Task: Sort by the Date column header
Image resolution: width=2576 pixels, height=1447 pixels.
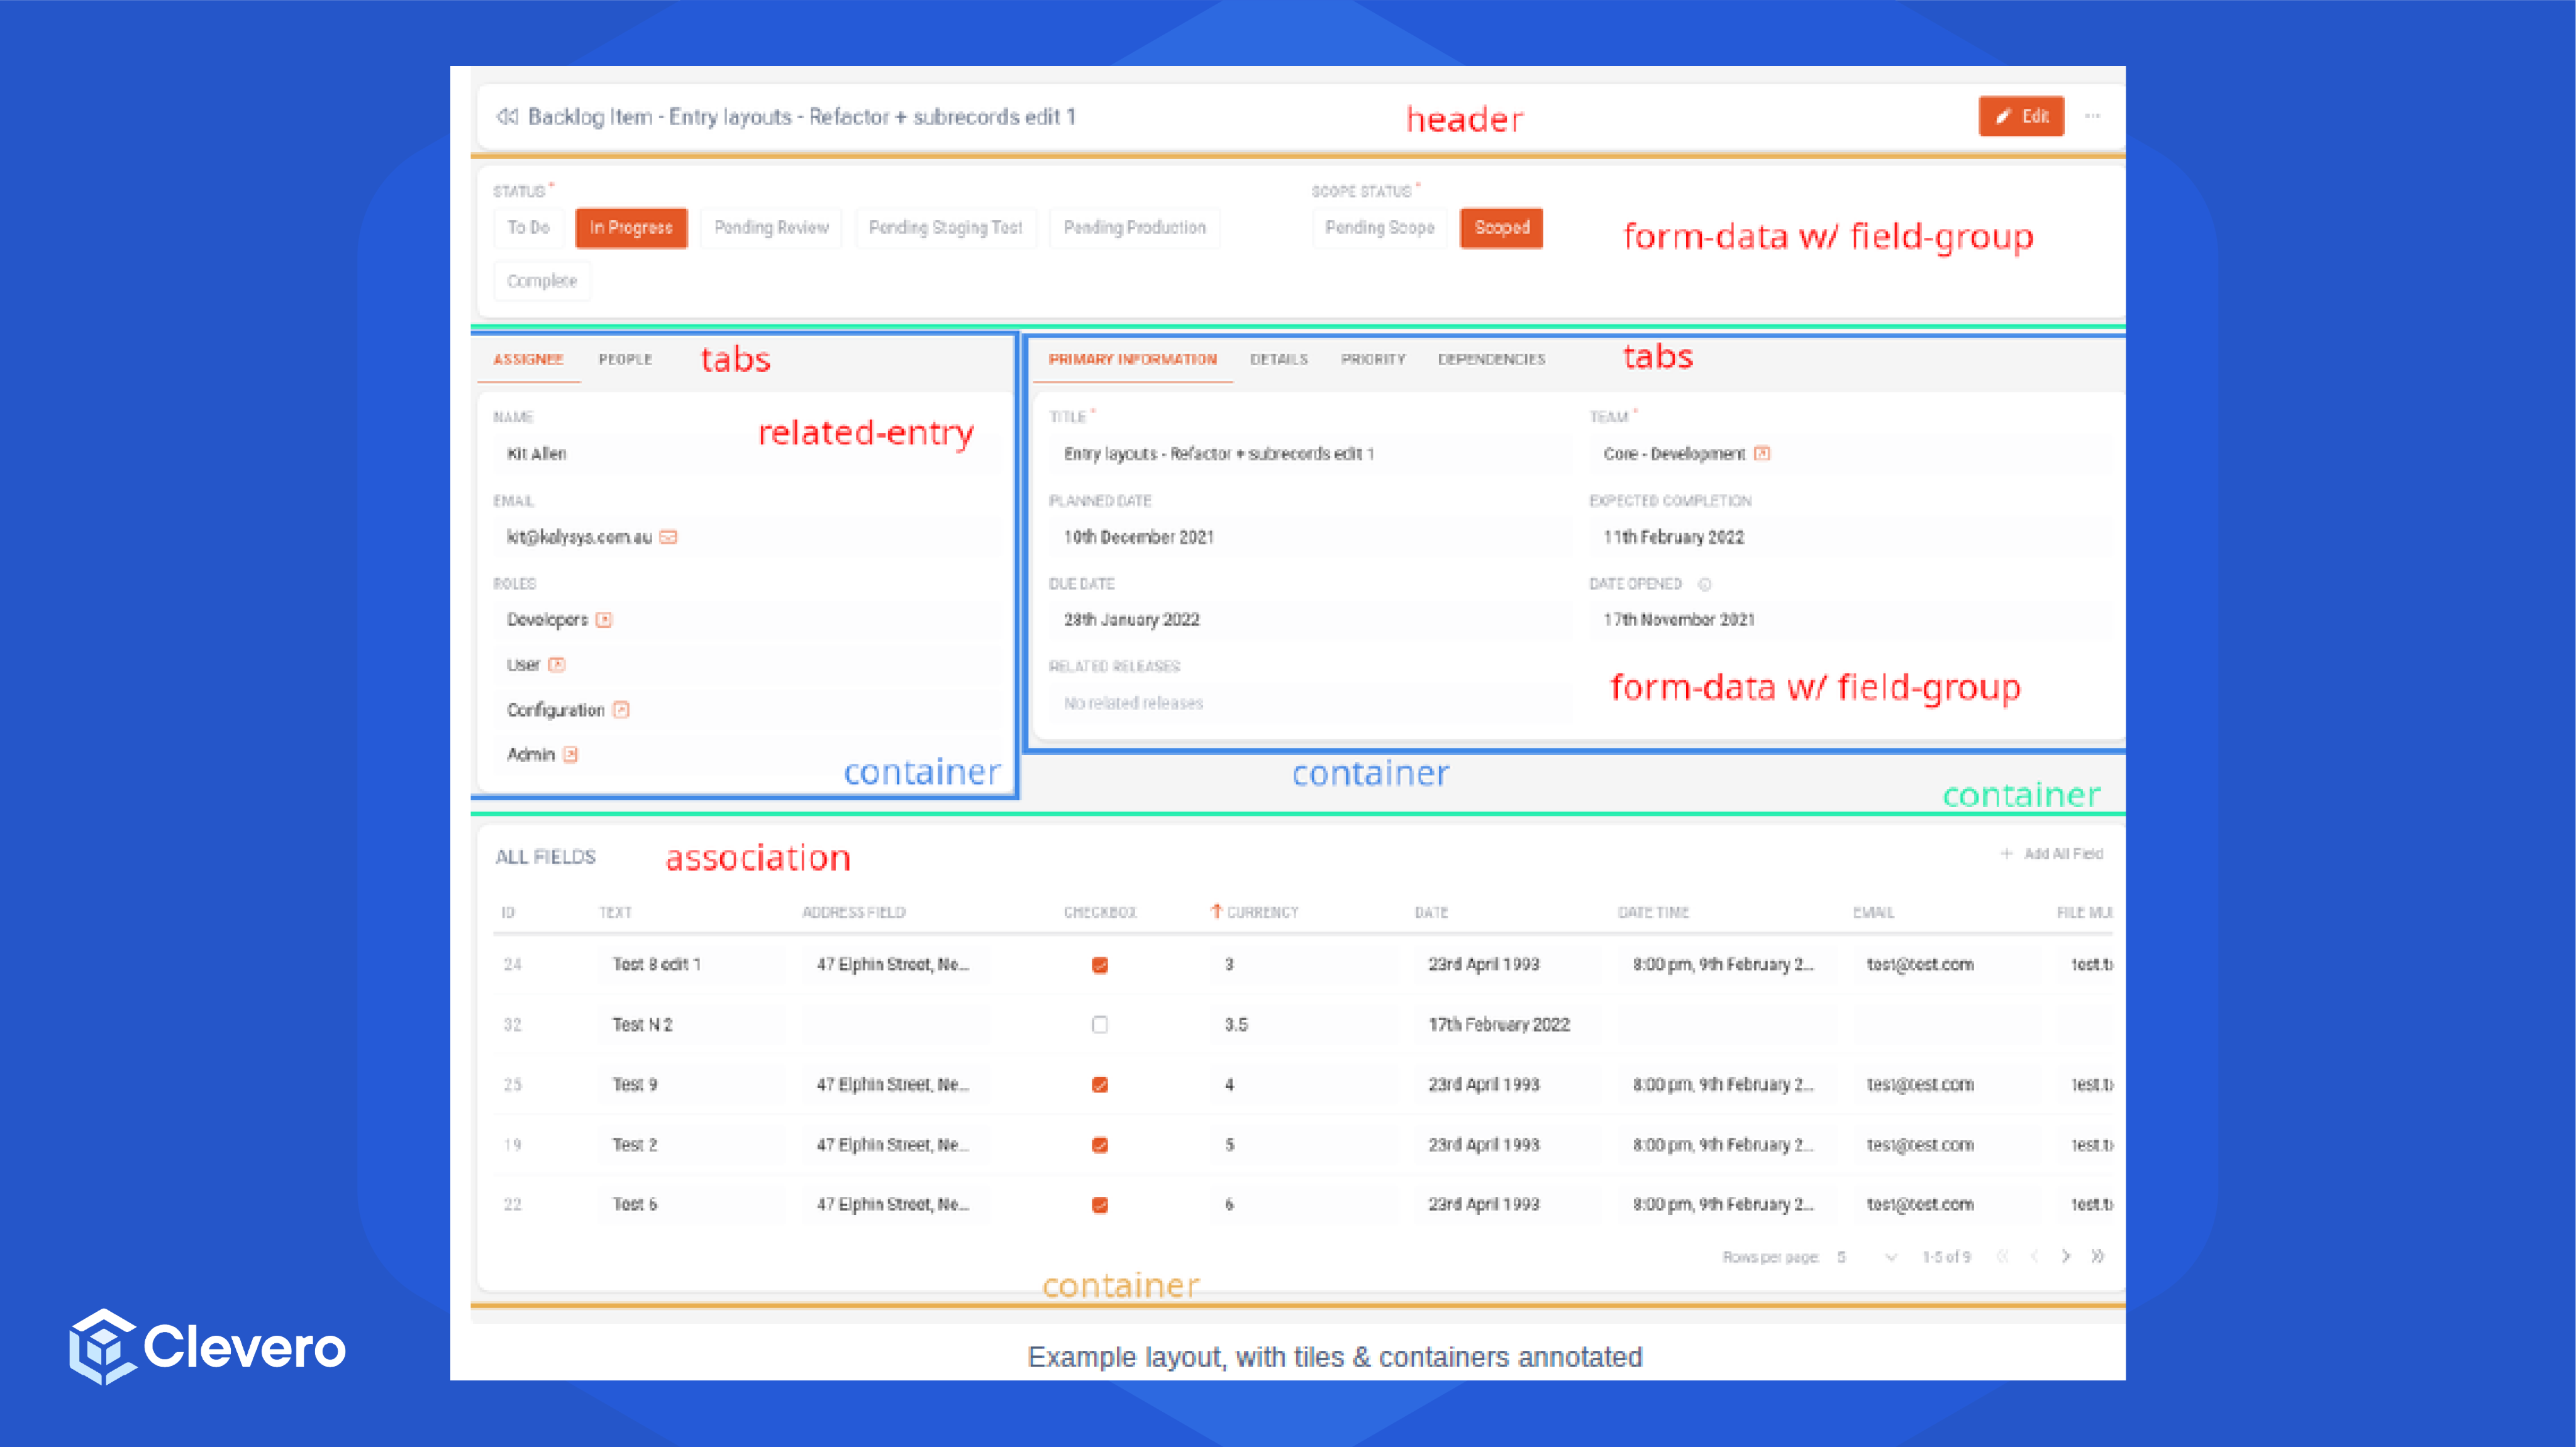Action: [x=1431, y=912]
